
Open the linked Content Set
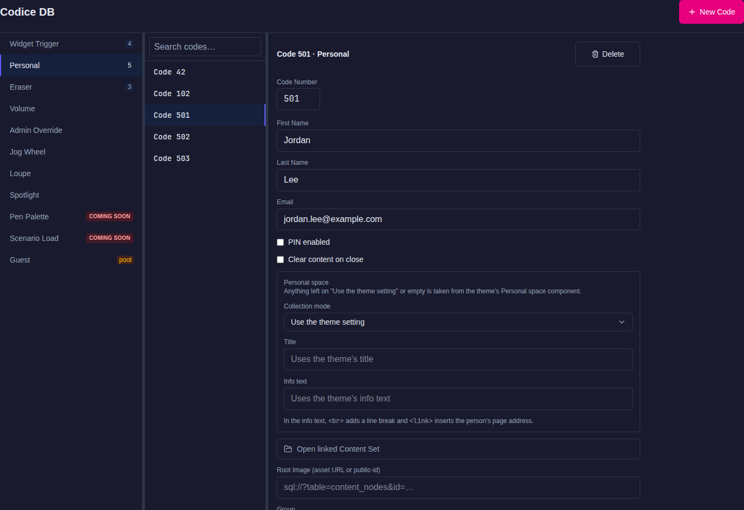click(459, 449)
